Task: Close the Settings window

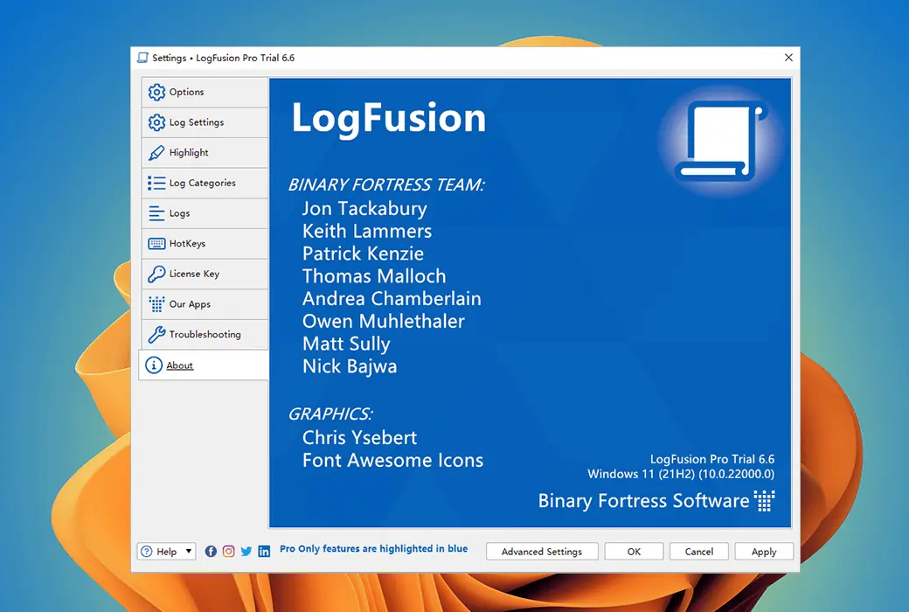Action: pos(788,58)
